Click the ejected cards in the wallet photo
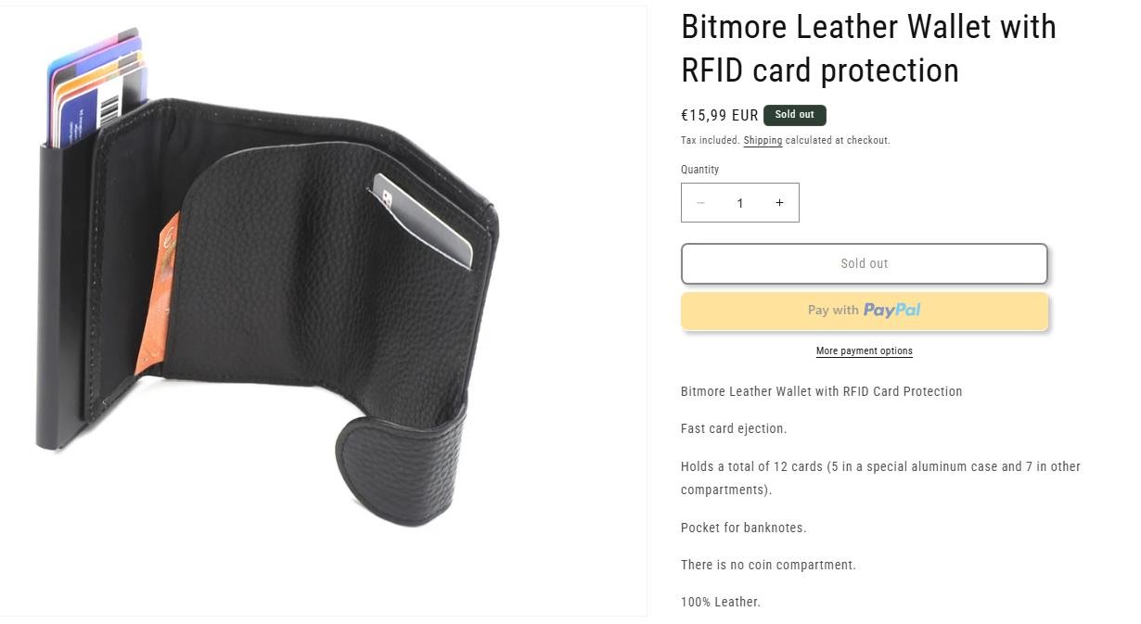Viewport: 1141px width, 624px height. click(x=97, y=91)
